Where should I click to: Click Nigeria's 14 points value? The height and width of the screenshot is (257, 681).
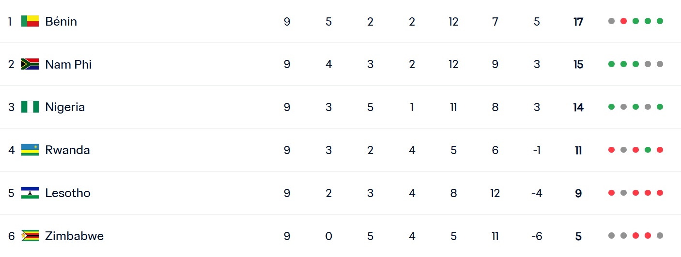pyautogui.click(x=578, y=107)
